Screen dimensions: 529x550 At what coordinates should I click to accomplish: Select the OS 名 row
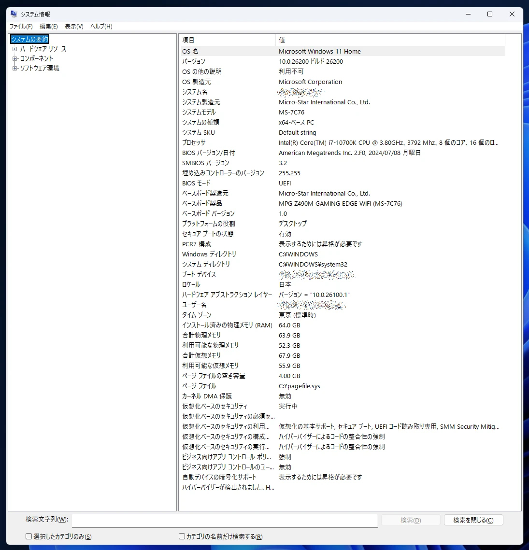click(227, 51)
